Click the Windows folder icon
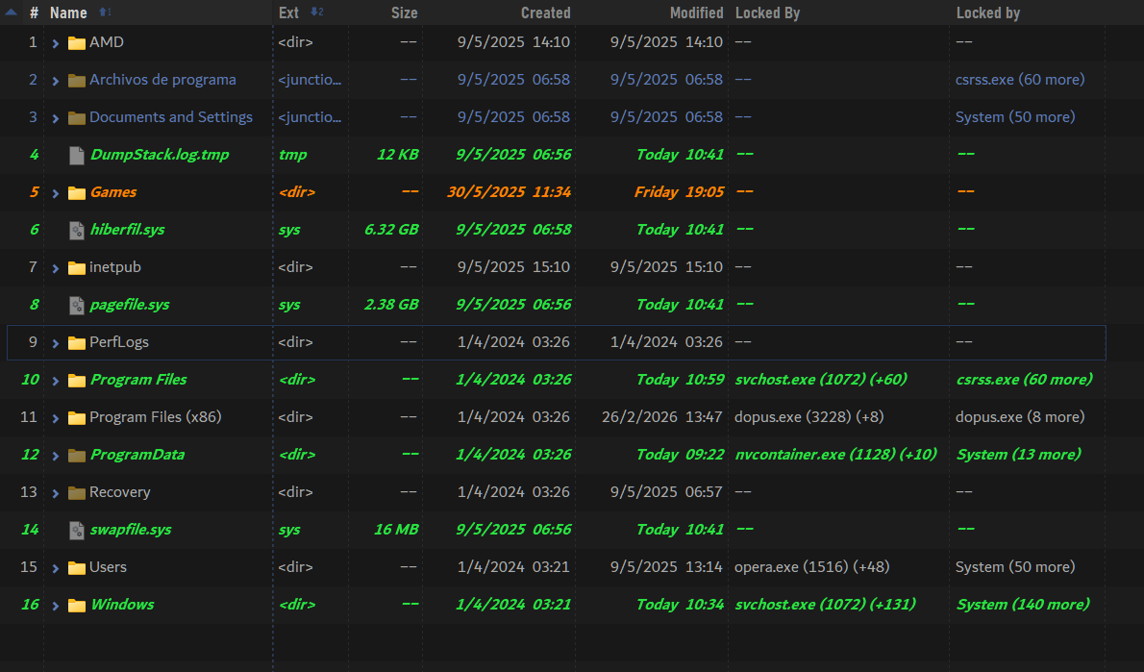The height and width of the screenshot is (672, 1144). pos(77,605)
